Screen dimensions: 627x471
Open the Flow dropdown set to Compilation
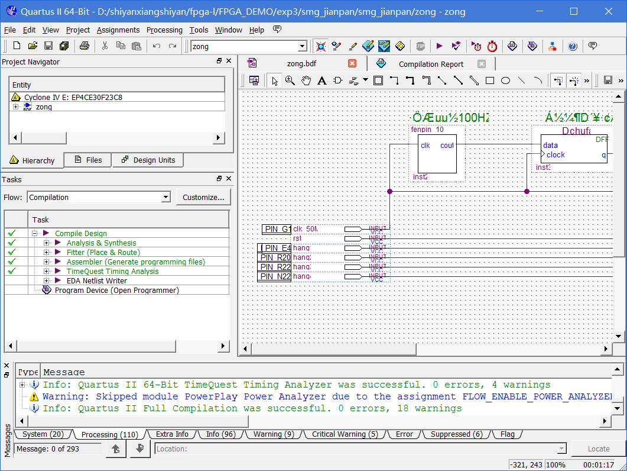pyautogui.click(x=165, y=197)
